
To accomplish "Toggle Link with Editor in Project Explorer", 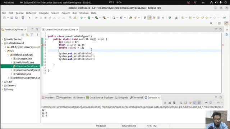I will coord(27,35).
